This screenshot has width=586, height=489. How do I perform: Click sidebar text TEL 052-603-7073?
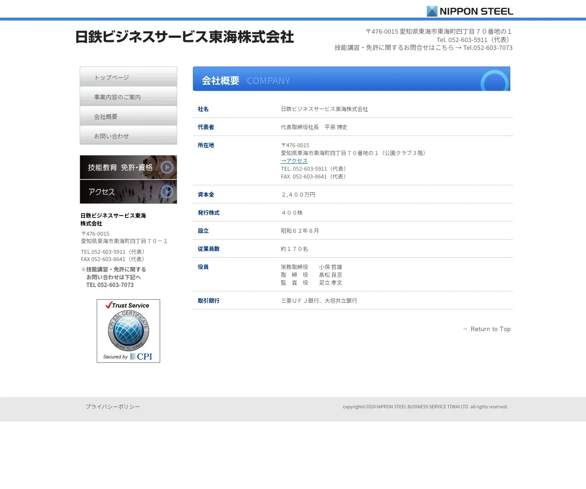[110, 285]
